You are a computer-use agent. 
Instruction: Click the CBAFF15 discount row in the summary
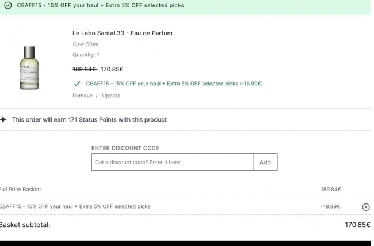185,206
